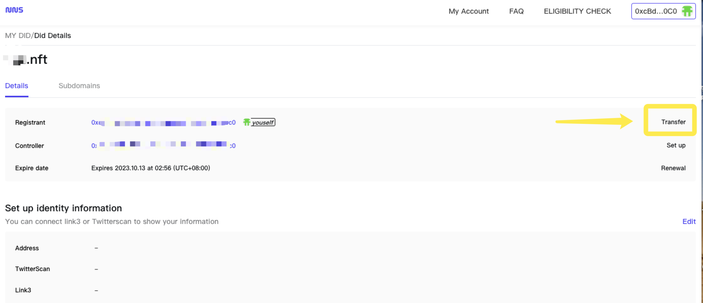This screenshot has width=703, height=303.
Task: Click the .nft domain name heading
Action: click(30, 60)
